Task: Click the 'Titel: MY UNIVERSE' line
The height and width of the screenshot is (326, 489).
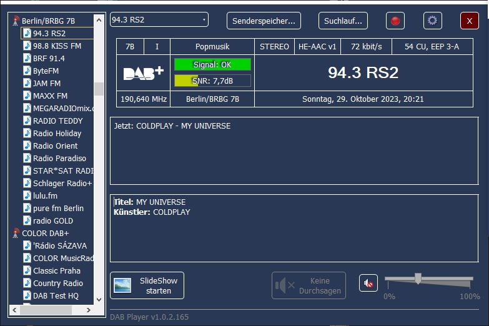Action: (x=150, y=202)
